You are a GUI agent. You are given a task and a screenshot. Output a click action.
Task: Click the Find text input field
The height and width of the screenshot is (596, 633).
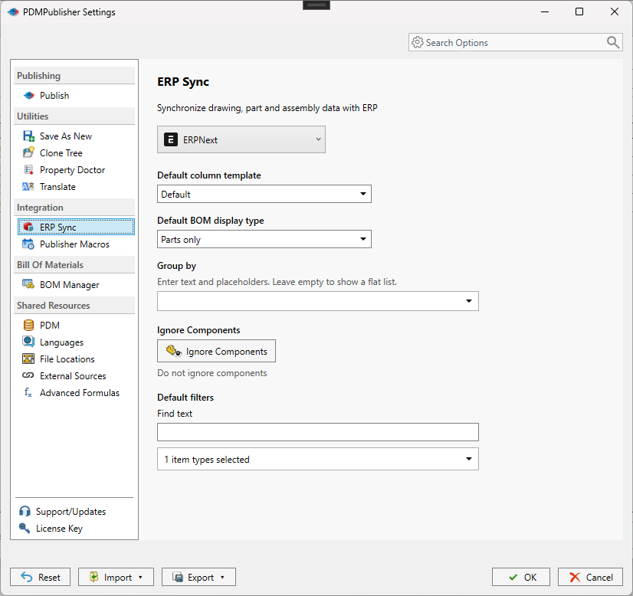(318, 432)
